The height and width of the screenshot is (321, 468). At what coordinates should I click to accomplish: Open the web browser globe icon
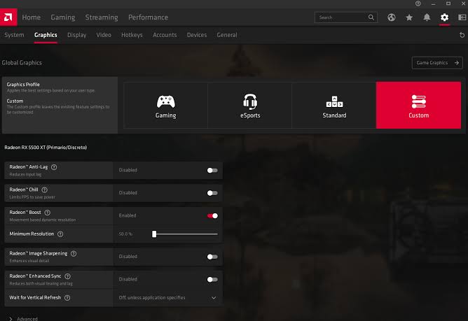click(x=392, y=17)
